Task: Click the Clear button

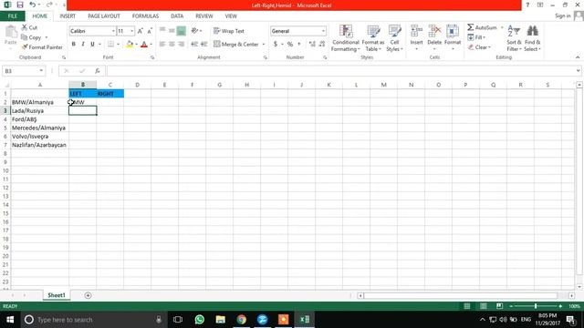Action: [479, 47]
